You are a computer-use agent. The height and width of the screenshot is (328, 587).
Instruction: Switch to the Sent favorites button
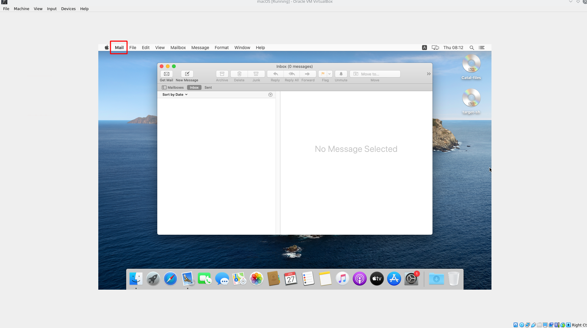pos(208,87)
